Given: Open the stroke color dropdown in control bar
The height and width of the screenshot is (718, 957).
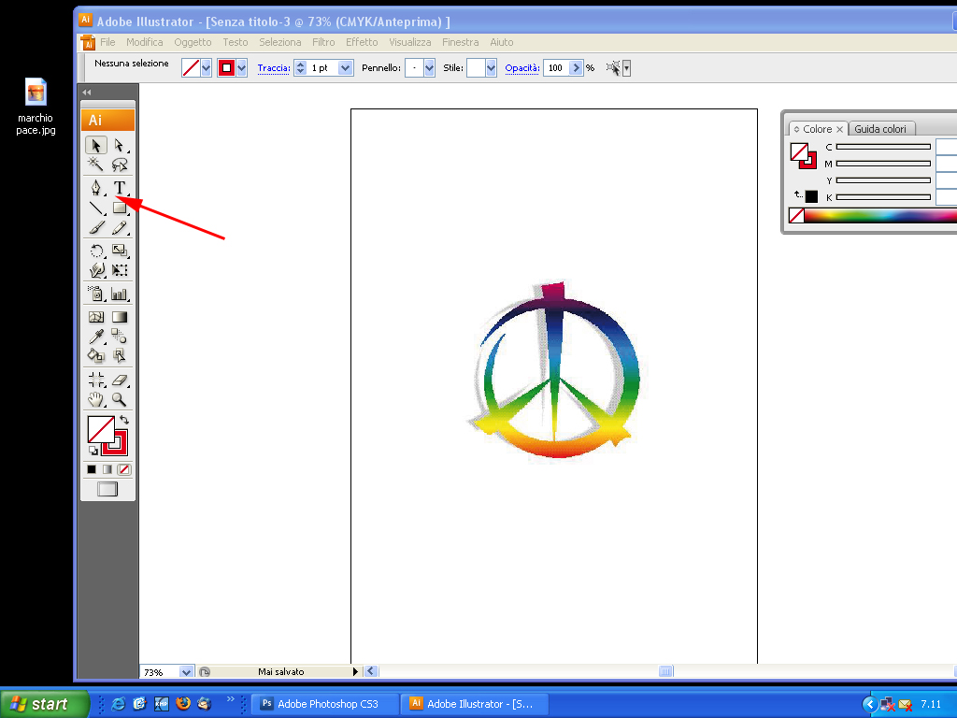Looking at the screenshot, I should [x=242, y=67].
